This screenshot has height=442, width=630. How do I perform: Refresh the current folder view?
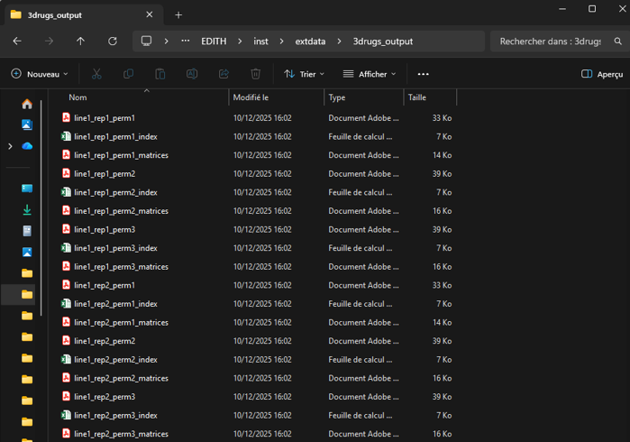click(x=113, y=41)
